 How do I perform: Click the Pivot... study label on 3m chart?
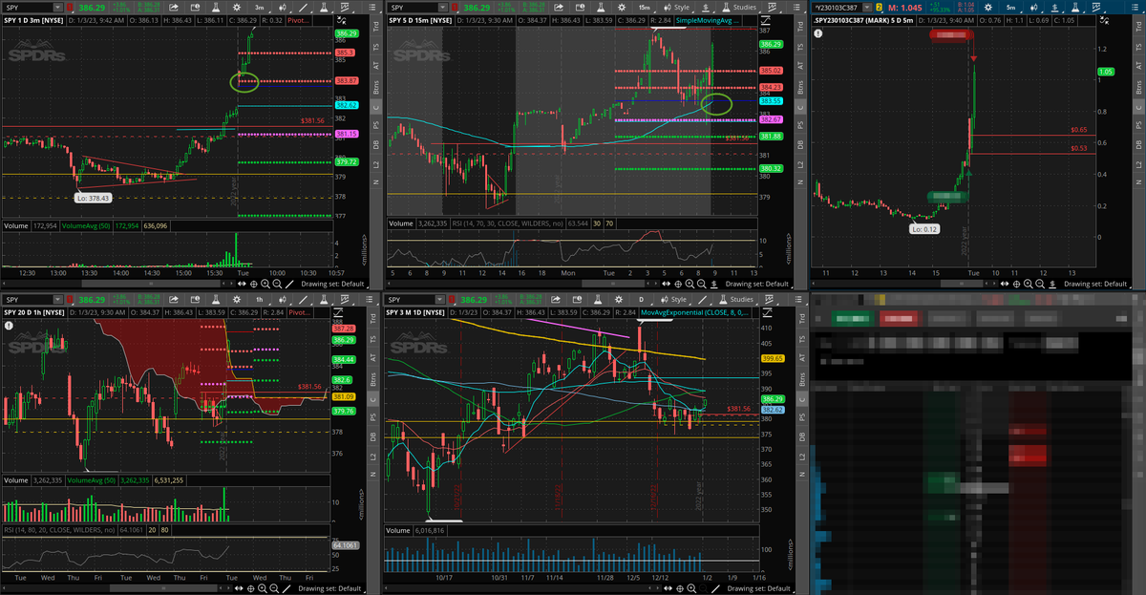coord(298,21)
